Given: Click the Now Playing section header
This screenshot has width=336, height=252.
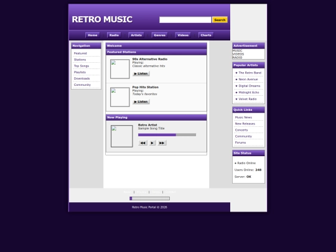Looking at the screenshot, I should [156, 118].
